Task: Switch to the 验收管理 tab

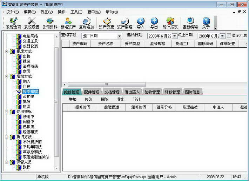Action: (152, 92)
